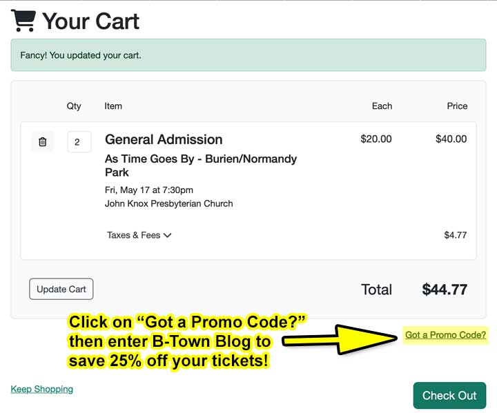Open the Got a Promo Code? link
Screen dimensions: 497x413
[445, 335]
